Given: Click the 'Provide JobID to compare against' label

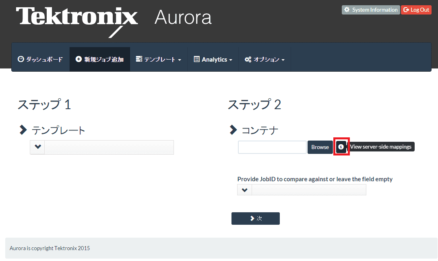Looking at the screenshot, I should coord(315,179).
